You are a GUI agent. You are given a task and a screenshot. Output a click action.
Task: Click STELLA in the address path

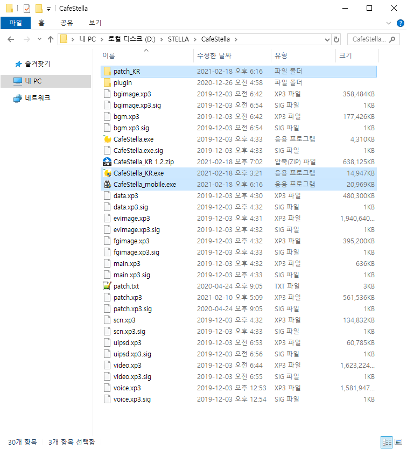click(x=178, y=39)
